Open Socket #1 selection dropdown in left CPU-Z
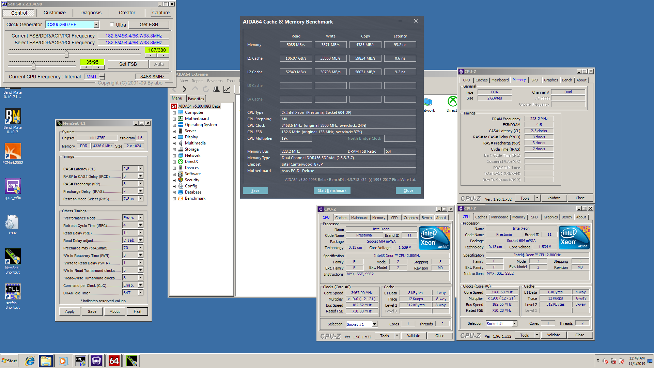 (375, 324)
